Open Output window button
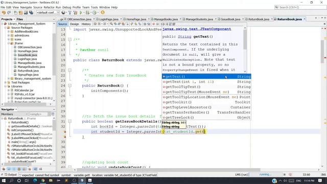Viewport: 327px width, 184px height. pyautogui.click(x=11, y=175)
